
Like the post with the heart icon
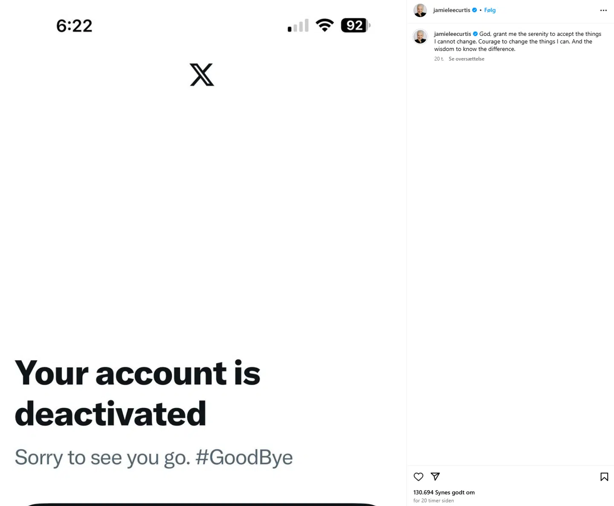pos(418,477)
